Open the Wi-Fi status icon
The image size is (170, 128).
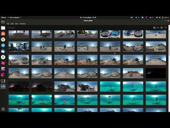(157, 17)
